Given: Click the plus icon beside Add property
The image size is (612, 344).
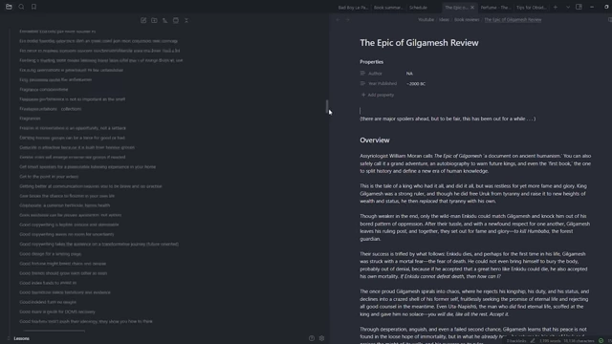Looking at the screenshot, I should click(363, 95).
